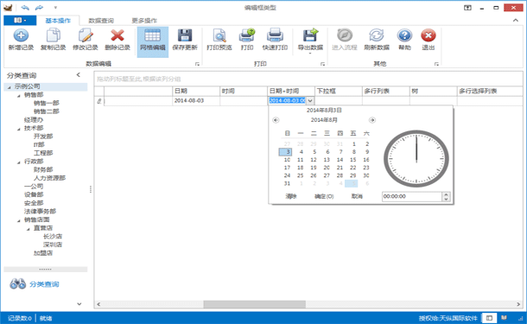Go to next month in calendar
This screenshot has width=527, height=324.
pos(372,120)
